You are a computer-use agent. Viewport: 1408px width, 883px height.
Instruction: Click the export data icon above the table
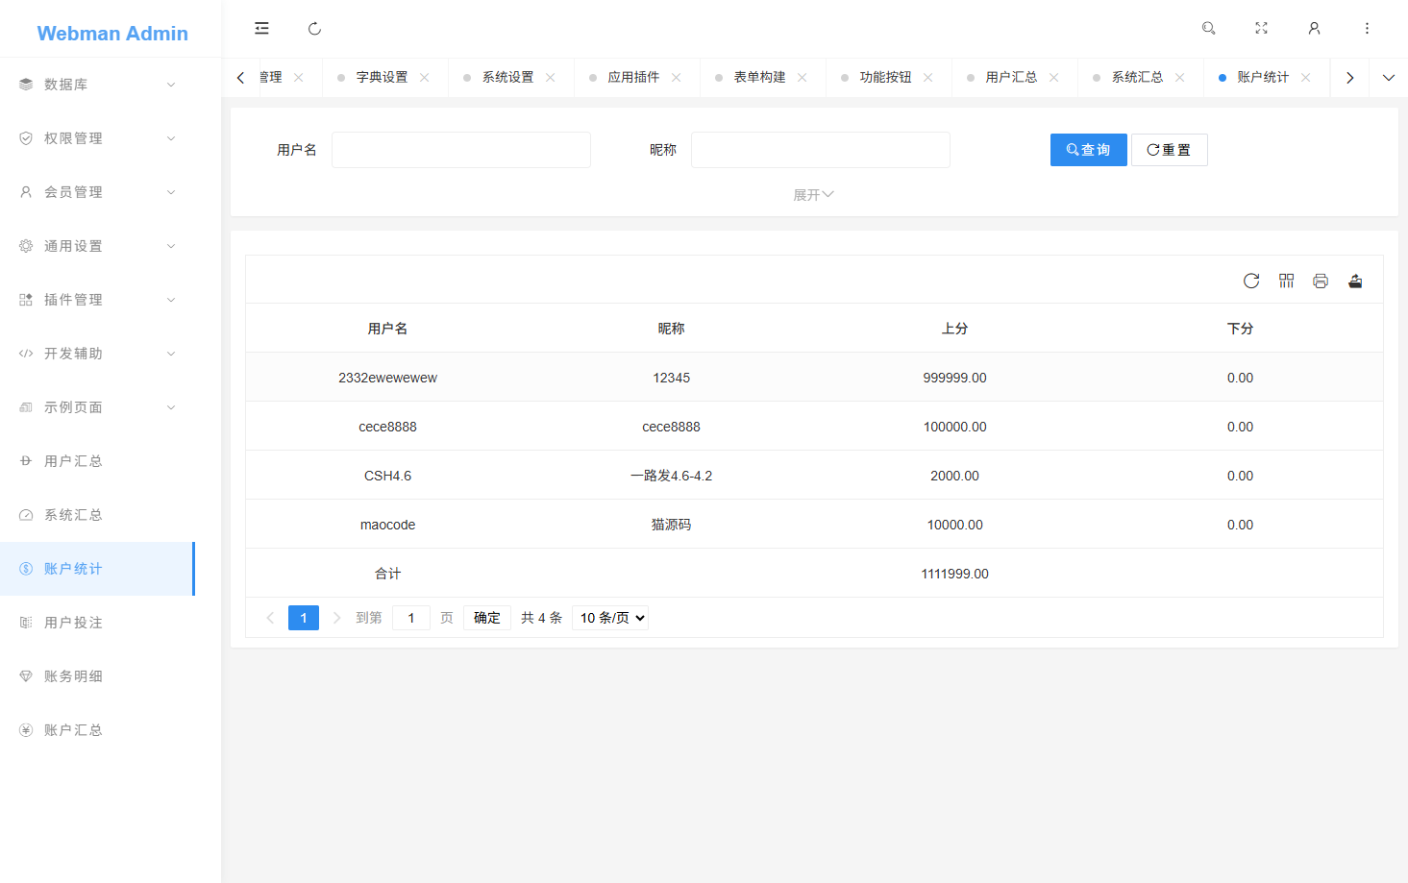click(x=1355, y=281)
